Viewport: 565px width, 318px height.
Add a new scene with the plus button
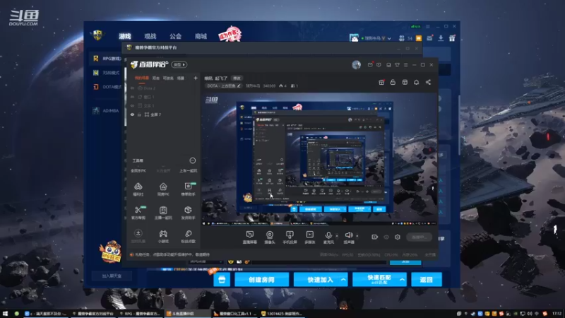tap(196, 78)
